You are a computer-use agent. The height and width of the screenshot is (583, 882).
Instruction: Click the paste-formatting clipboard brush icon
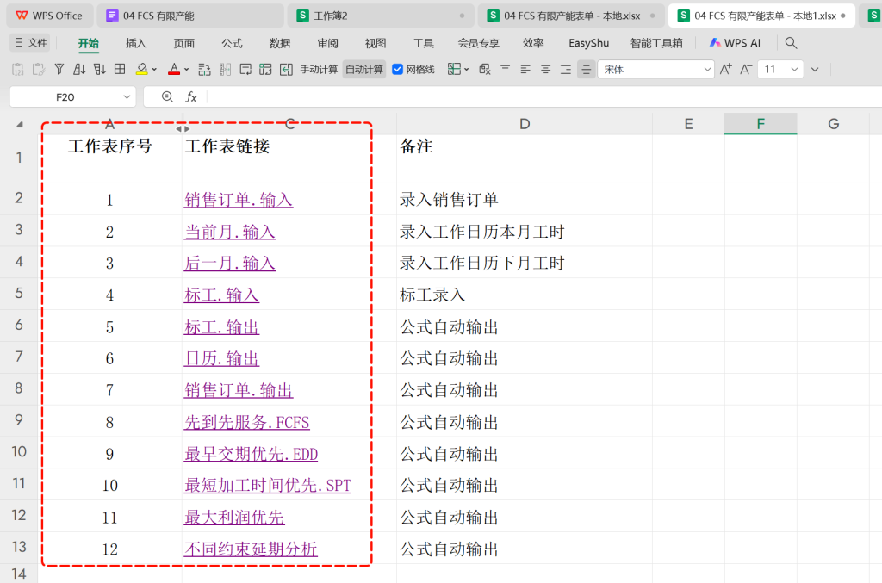[38, 69]
